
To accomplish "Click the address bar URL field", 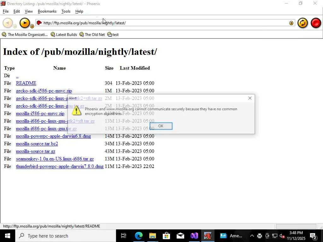I will point(165,23).
